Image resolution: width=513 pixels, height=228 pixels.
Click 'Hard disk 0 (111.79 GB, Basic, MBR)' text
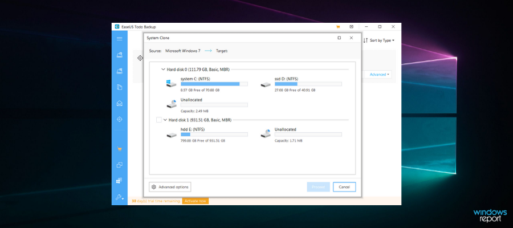point(198,70)
